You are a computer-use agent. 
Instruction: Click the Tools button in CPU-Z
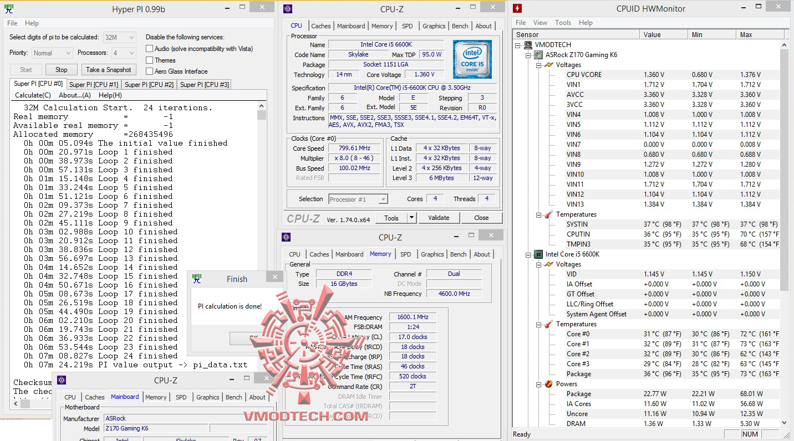click(x=391, y=218)
